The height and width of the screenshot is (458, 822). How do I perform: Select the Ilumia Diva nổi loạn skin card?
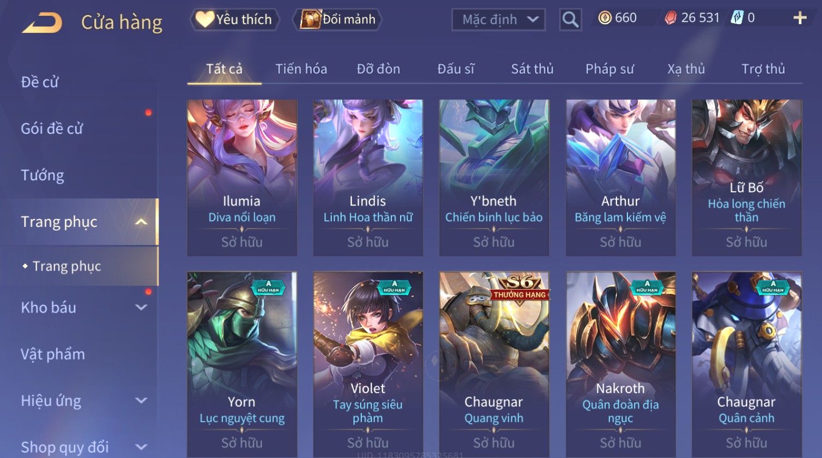coord(242,178)
